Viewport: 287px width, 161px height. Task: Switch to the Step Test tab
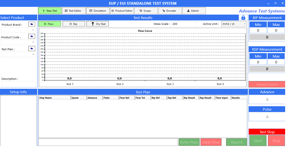click(x=50, y=11)
